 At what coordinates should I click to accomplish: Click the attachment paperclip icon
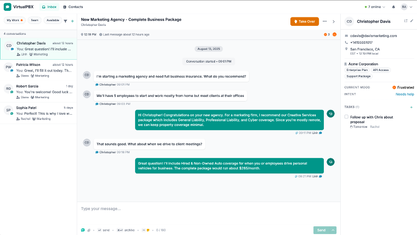point(89,230)
